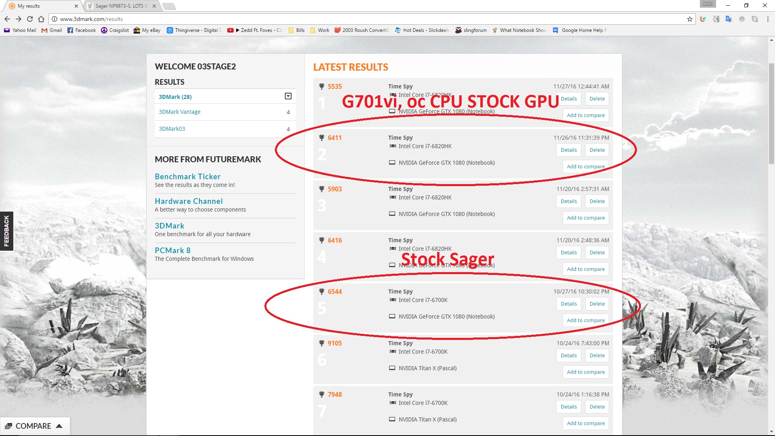Click the browser Back arrow
Viewport: 775px width, 436px height.
(x=7, y=19)
